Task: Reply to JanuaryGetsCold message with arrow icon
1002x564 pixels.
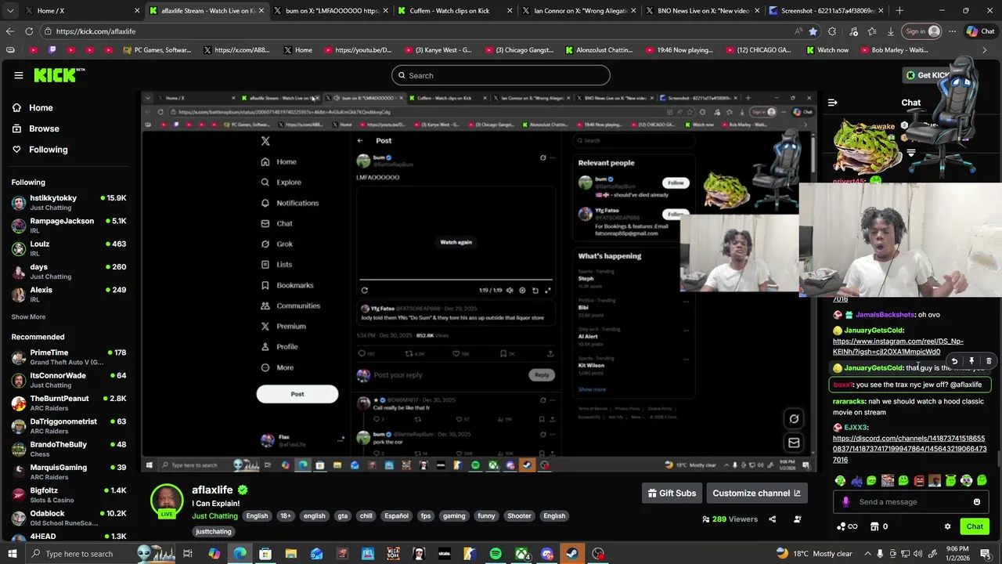Action: (954, 361)
